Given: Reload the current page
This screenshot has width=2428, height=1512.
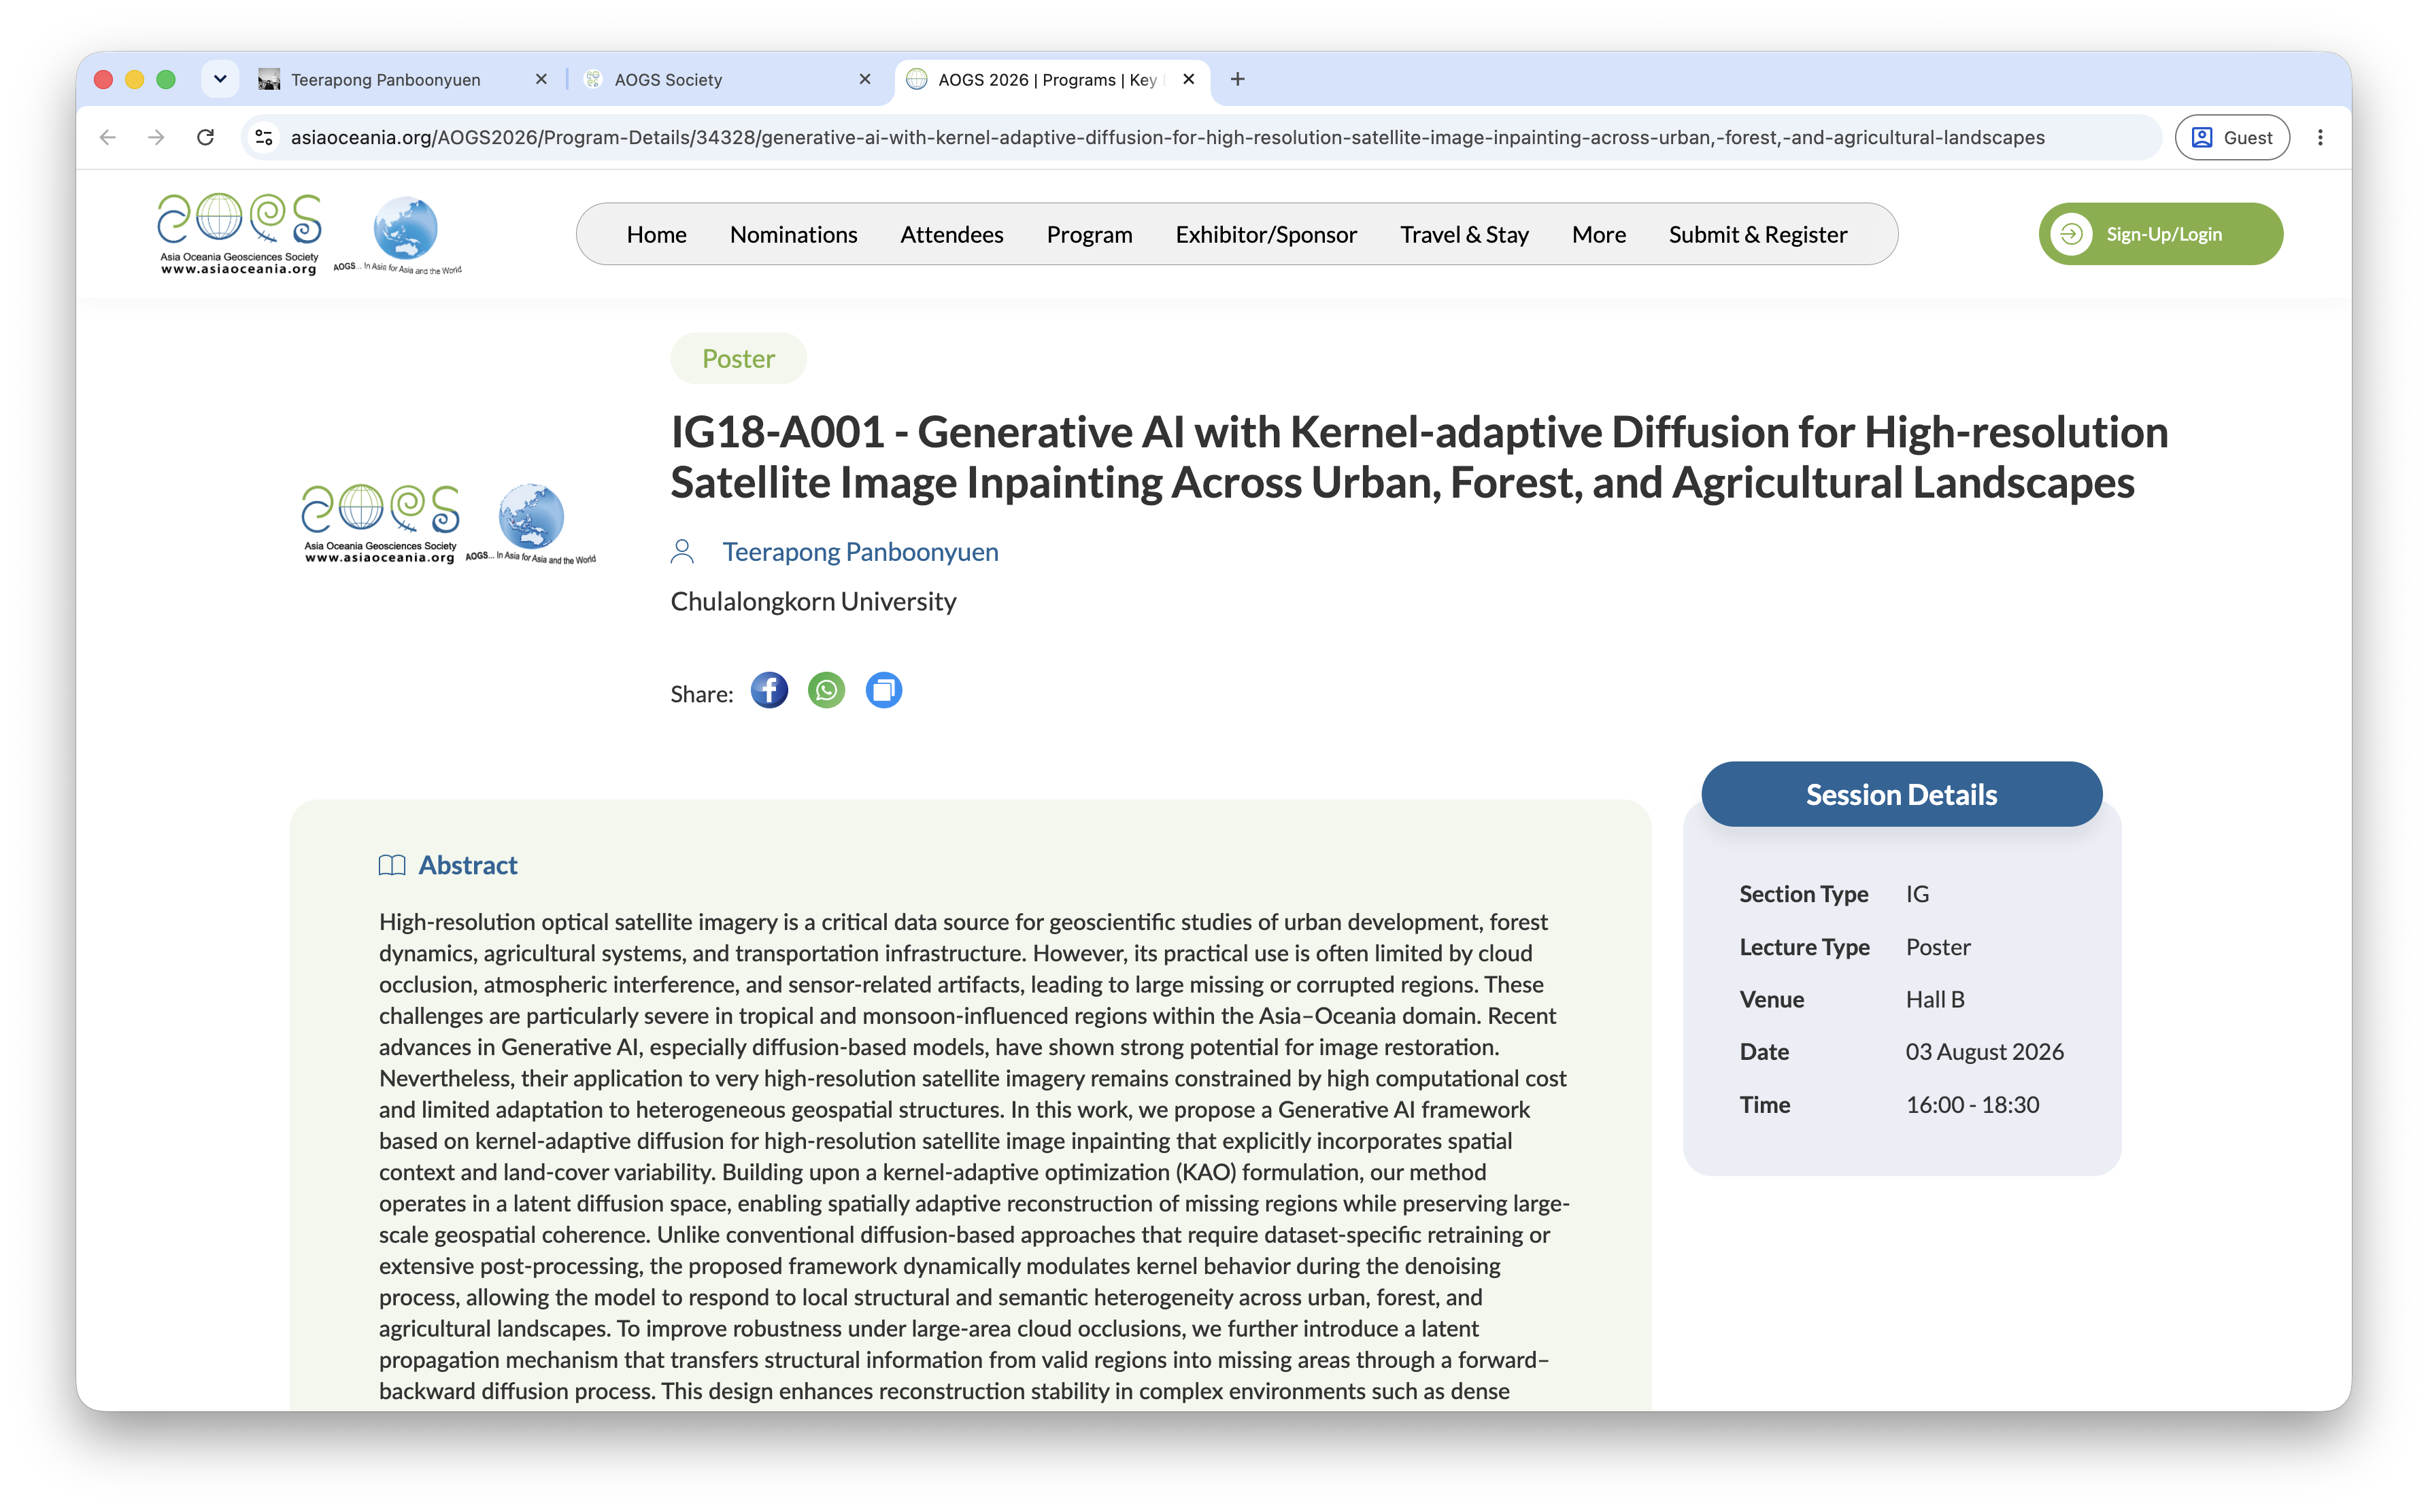Looking at the screenshot, I should 205,137.
